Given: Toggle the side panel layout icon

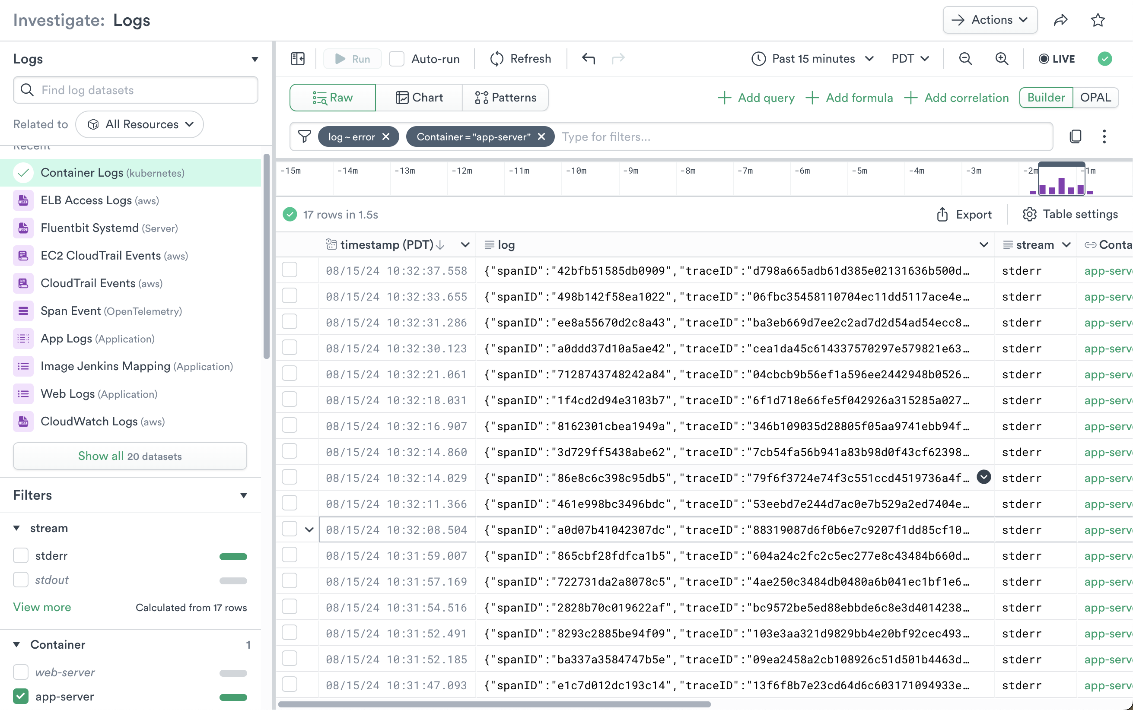Looking at the screenshot, I should 298,59.
